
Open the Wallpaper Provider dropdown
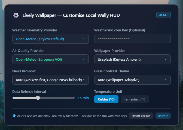click(132, 59)
